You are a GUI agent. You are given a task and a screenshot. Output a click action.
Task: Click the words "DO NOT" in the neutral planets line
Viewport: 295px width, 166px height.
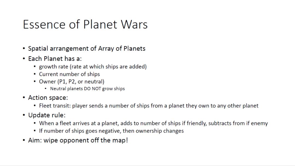pos(92,88)
